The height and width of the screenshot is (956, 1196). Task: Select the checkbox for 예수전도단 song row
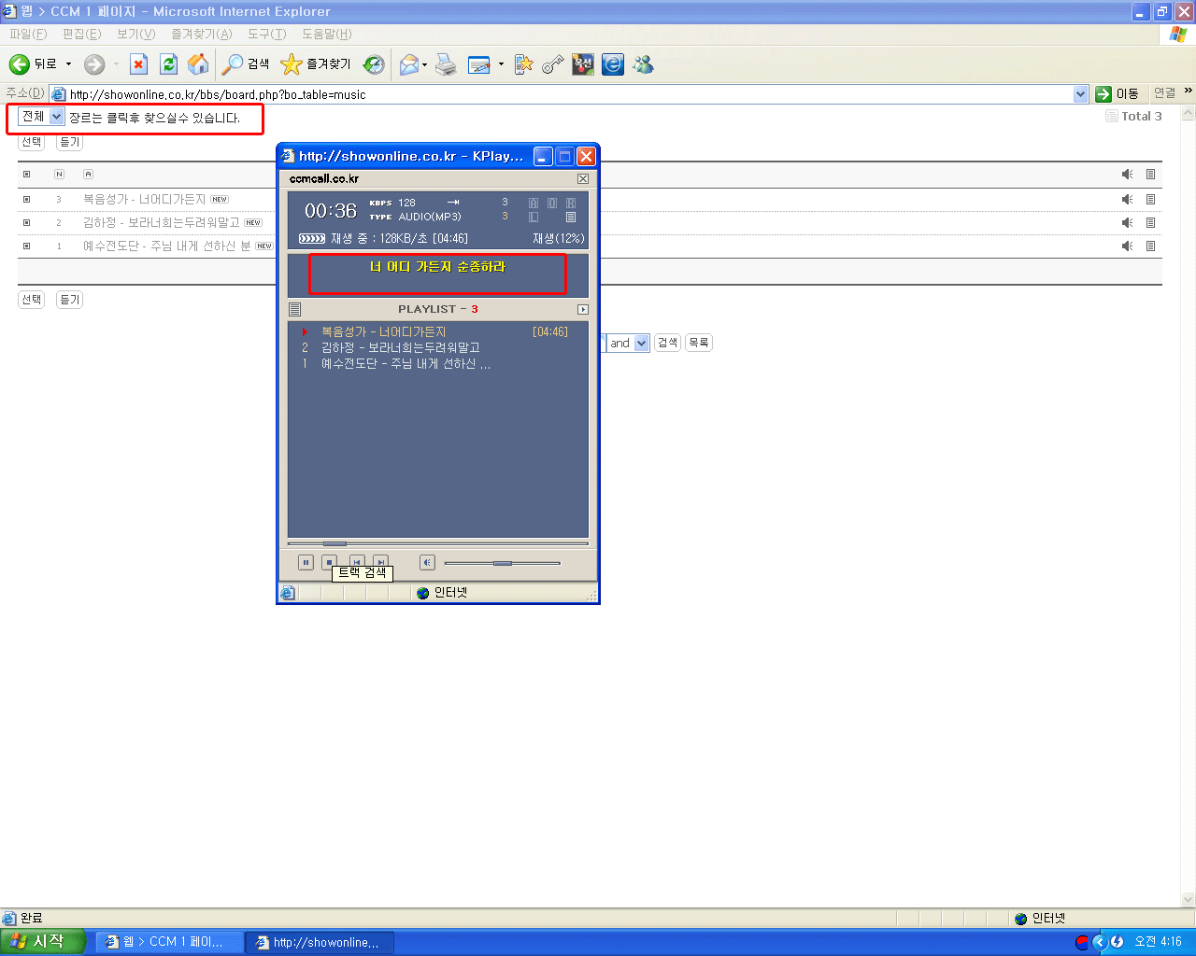click(x=26, y=246)
